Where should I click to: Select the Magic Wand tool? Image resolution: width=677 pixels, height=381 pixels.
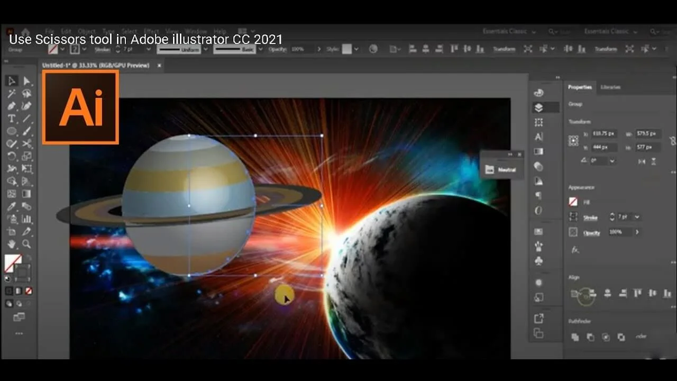12,94
